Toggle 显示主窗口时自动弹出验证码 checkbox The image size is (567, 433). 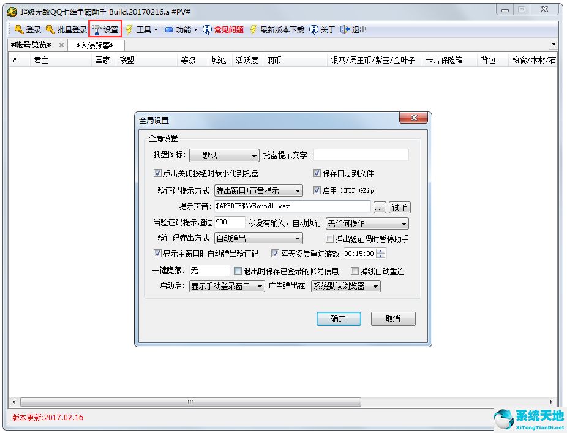pos(157,253)
